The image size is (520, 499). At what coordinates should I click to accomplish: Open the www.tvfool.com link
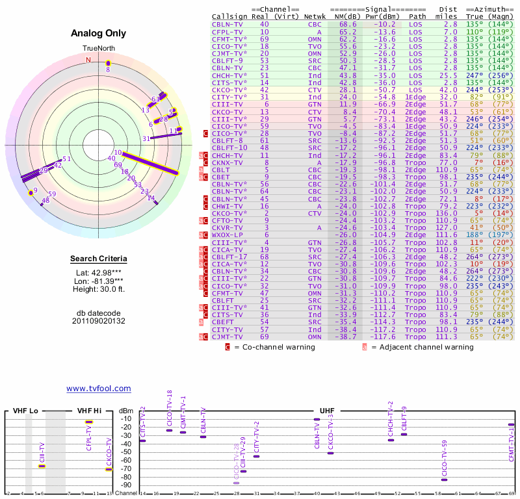pos(98,389)
